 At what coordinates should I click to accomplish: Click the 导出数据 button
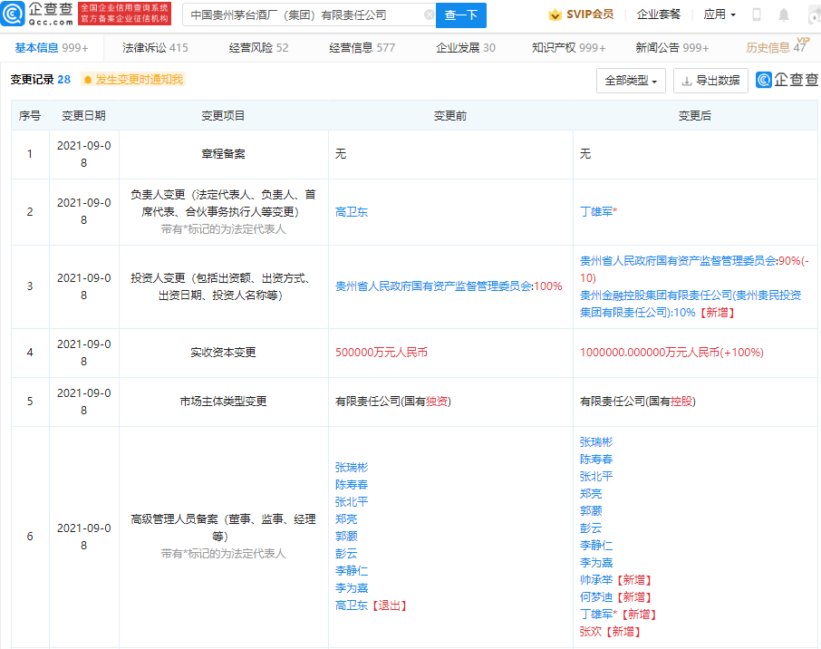point(710,81)
